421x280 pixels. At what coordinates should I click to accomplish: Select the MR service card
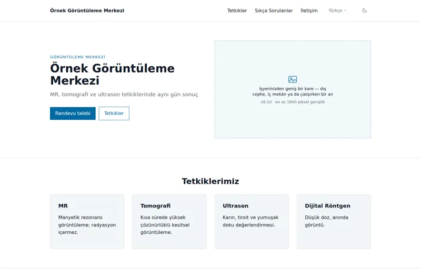pos(87,222)
